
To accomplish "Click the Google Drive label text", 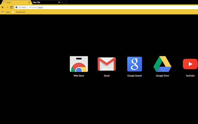I will [162, 76].
